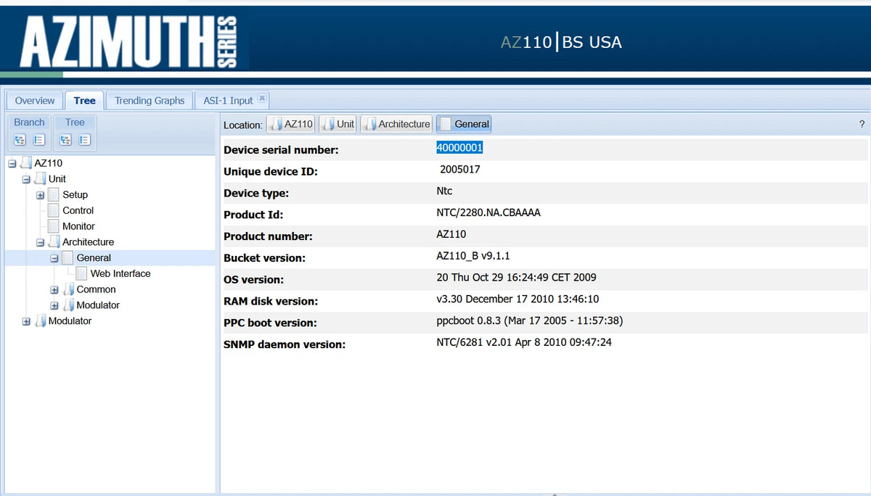Screen dimensions: 871x496
Task: Click the Setup page icon in tree
Action: (x=53, y=195)
